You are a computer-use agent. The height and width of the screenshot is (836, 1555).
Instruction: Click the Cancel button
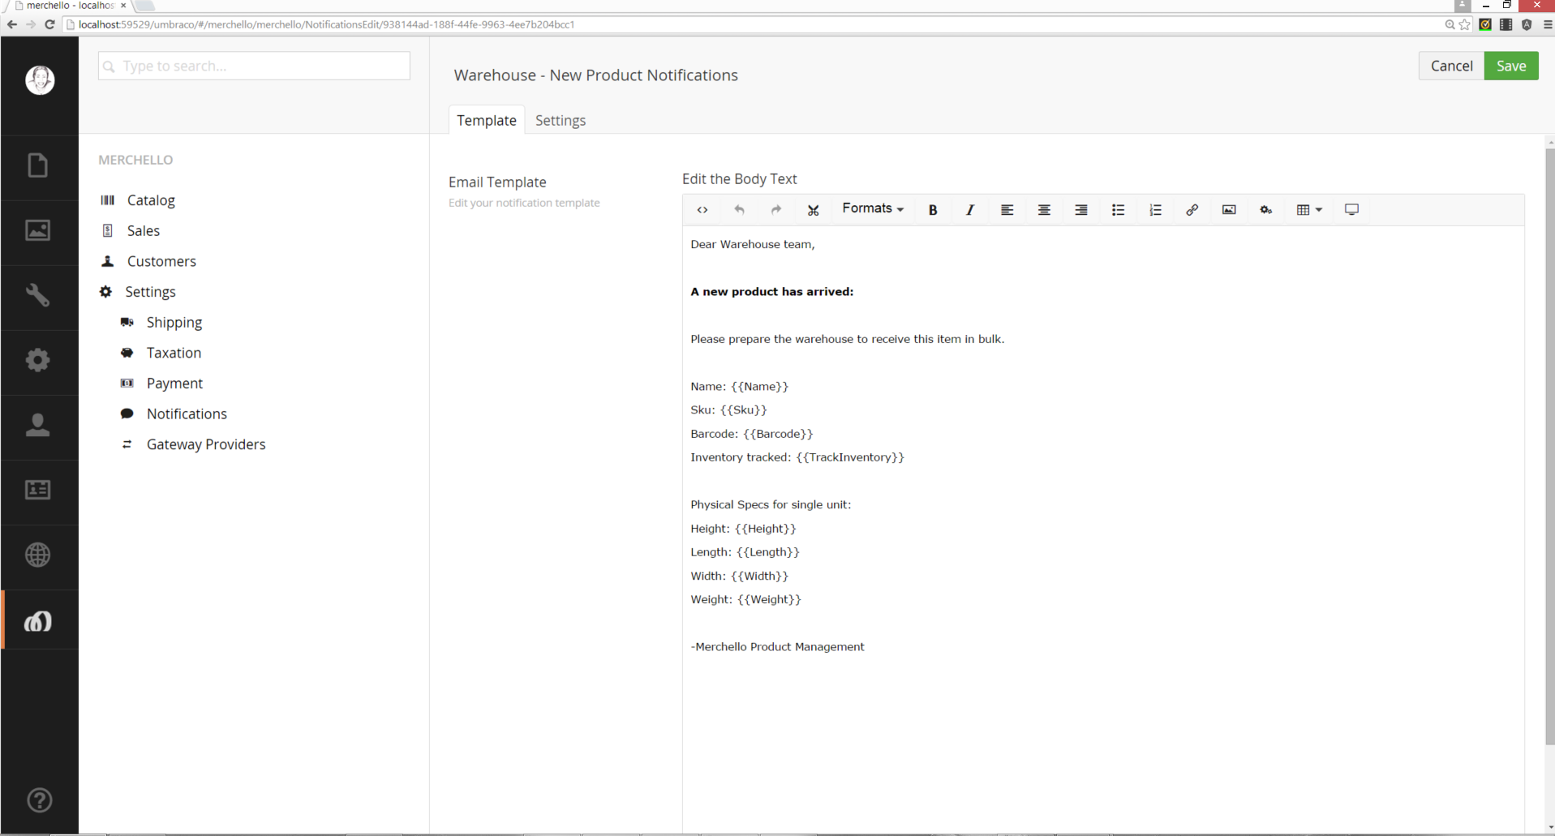point(1451,66)
